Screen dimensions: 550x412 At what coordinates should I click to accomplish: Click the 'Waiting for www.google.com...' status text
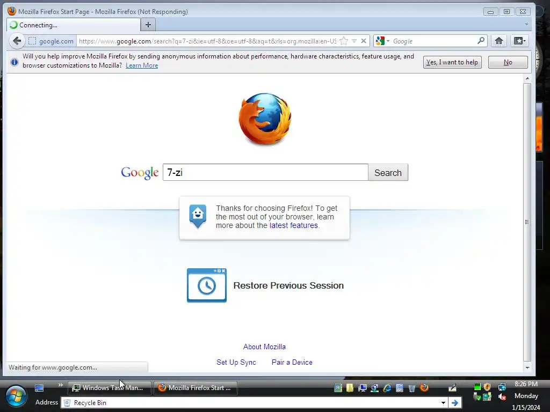[x=53, y=367]
